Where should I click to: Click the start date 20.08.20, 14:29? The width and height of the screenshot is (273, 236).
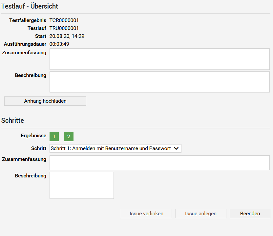tap(67, 36)
